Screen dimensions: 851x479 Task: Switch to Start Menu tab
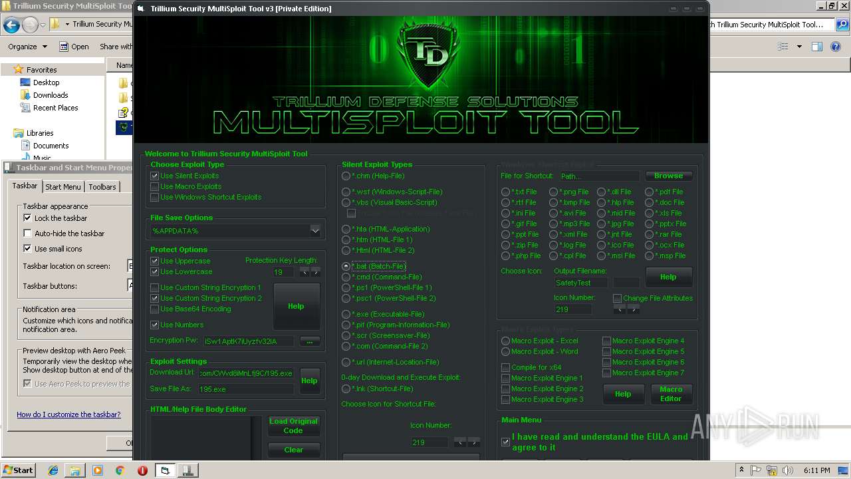63,187
